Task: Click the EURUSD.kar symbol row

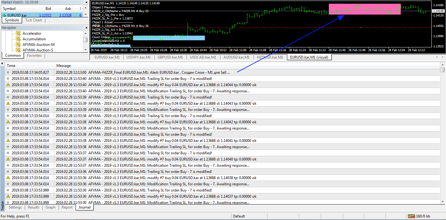Action: pos(42,15)
